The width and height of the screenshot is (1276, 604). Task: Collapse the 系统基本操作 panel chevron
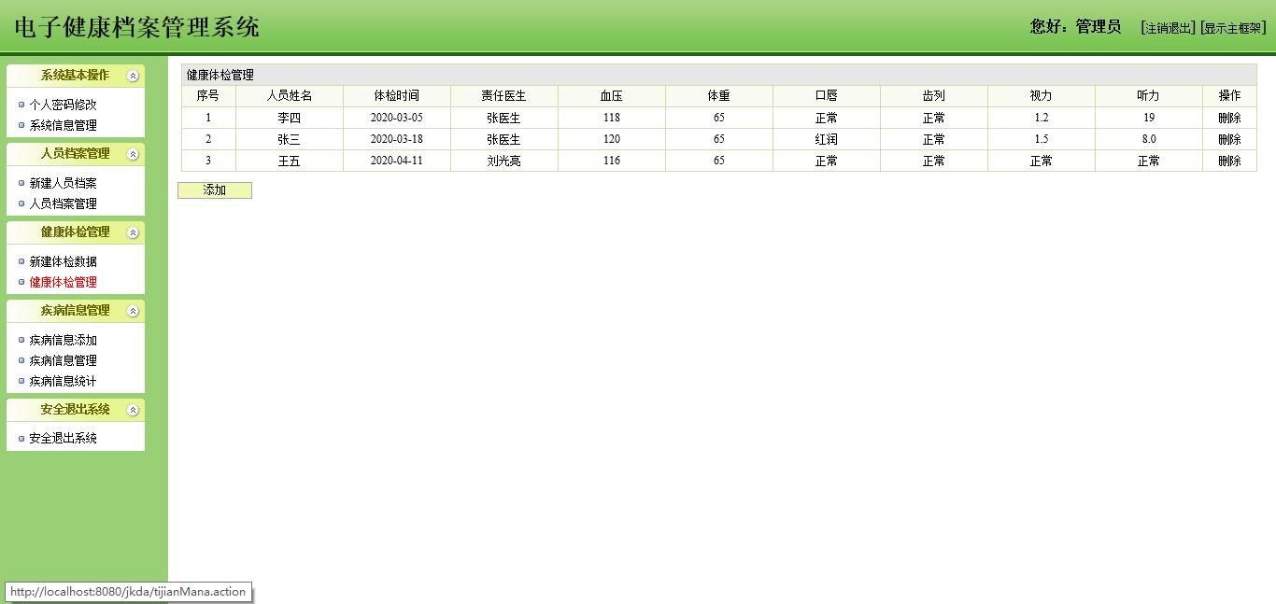click(x=133, y=76)
